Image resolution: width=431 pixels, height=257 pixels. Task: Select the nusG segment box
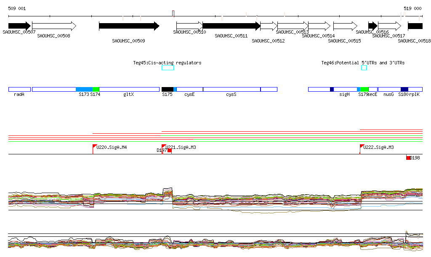(x=389, y=89)
